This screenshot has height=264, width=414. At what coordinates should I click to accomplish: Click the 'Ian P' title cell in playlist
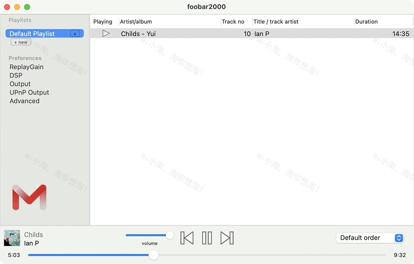pos(262,34)
